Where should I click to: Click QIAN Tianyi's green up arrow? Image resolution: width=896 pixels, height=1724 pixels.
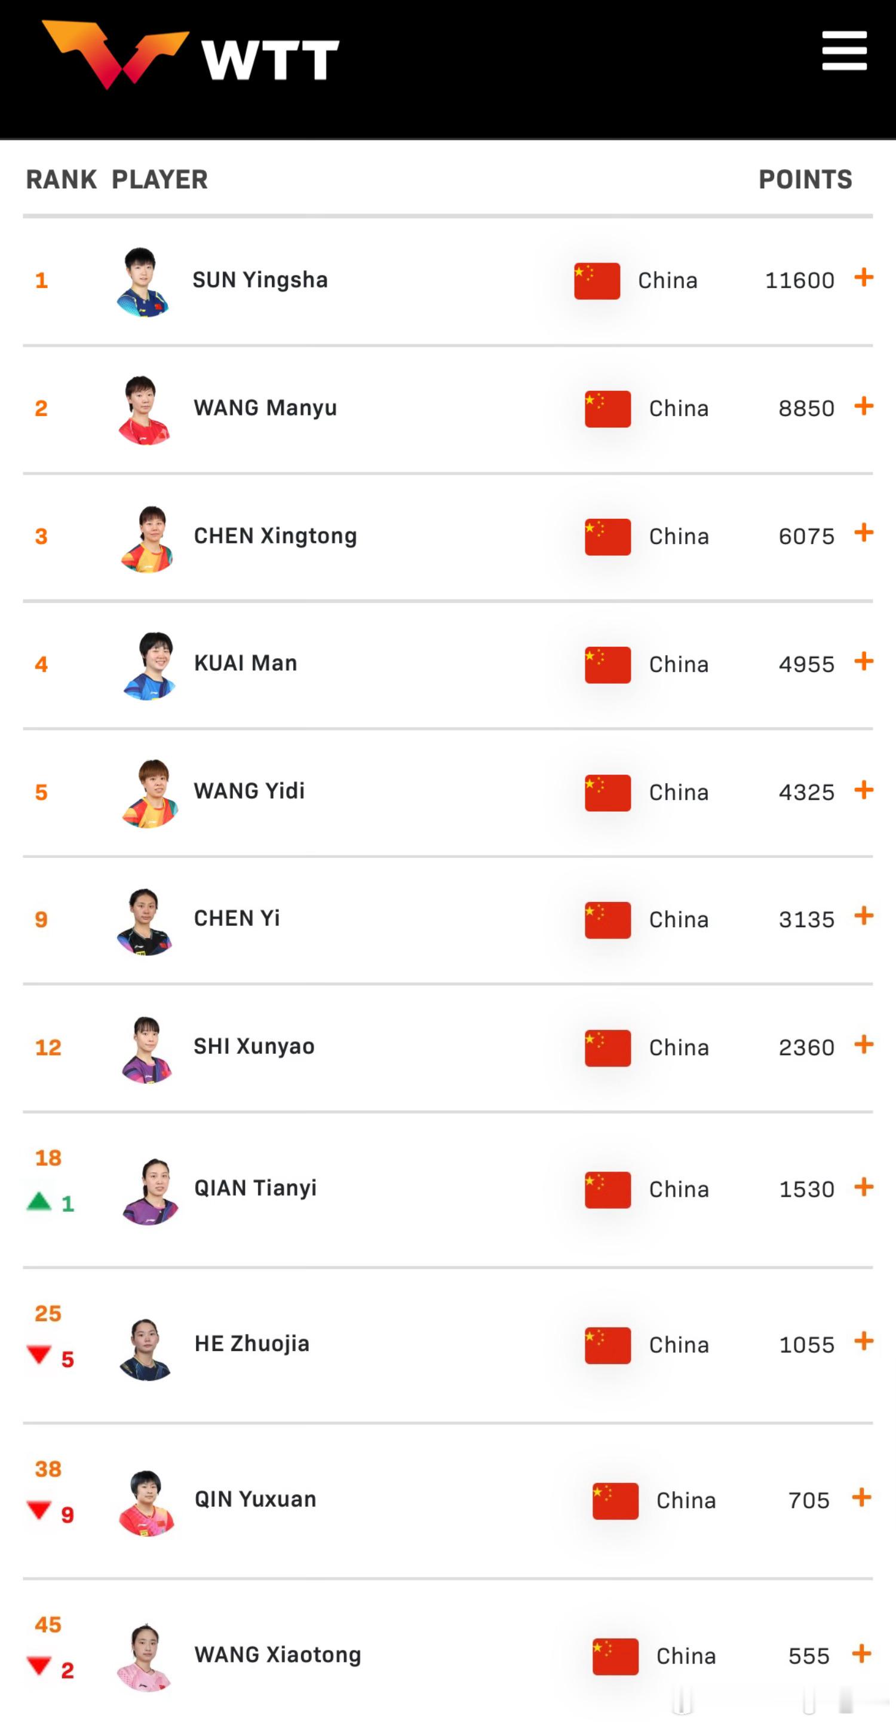tap(39, 1202)
